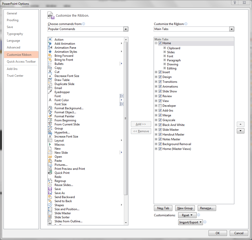Select the Eyedropper icon
Image resolution: width=252 pixels, height=240 pixels.
[50, 92]
